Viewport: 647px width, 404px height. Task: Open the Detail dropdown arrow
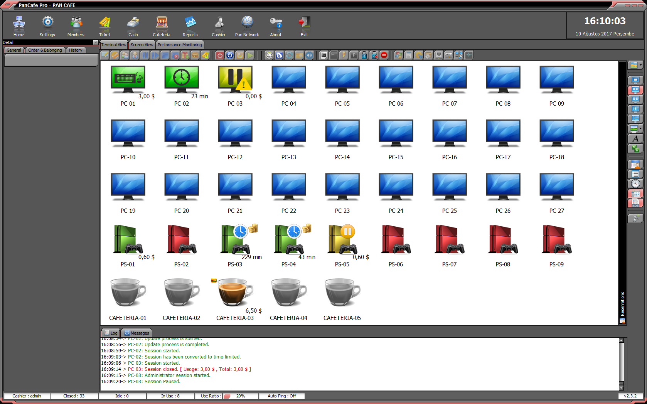point(97,42)
